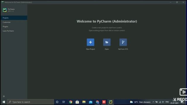Screen dimensions: 187x105
Task: Open the Plugins tab
Action: click(x=14, y=27)
